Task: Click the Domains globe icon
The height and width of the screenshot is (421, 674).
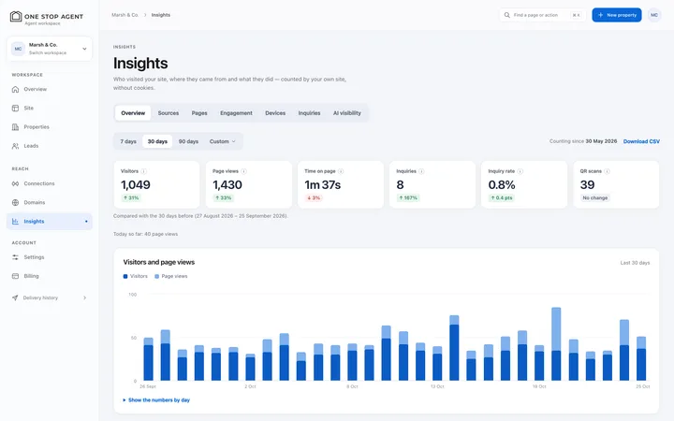Action: point(16,203)
